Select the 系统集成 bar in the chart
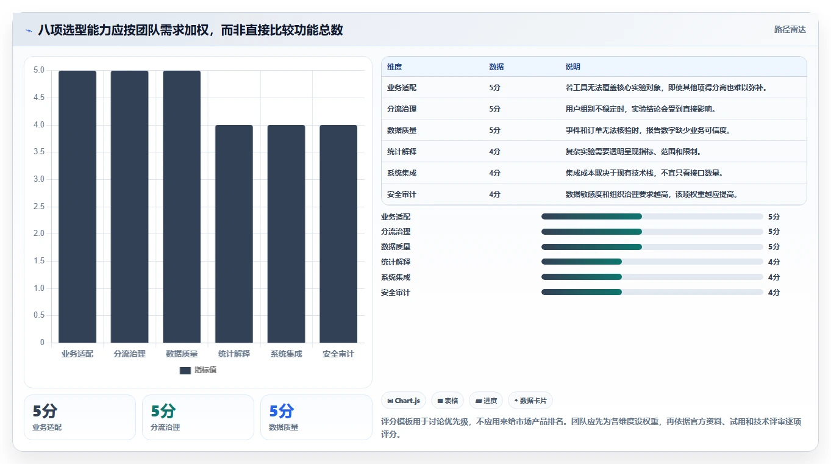Screen dimensions: 831x464 pos(287,234)
